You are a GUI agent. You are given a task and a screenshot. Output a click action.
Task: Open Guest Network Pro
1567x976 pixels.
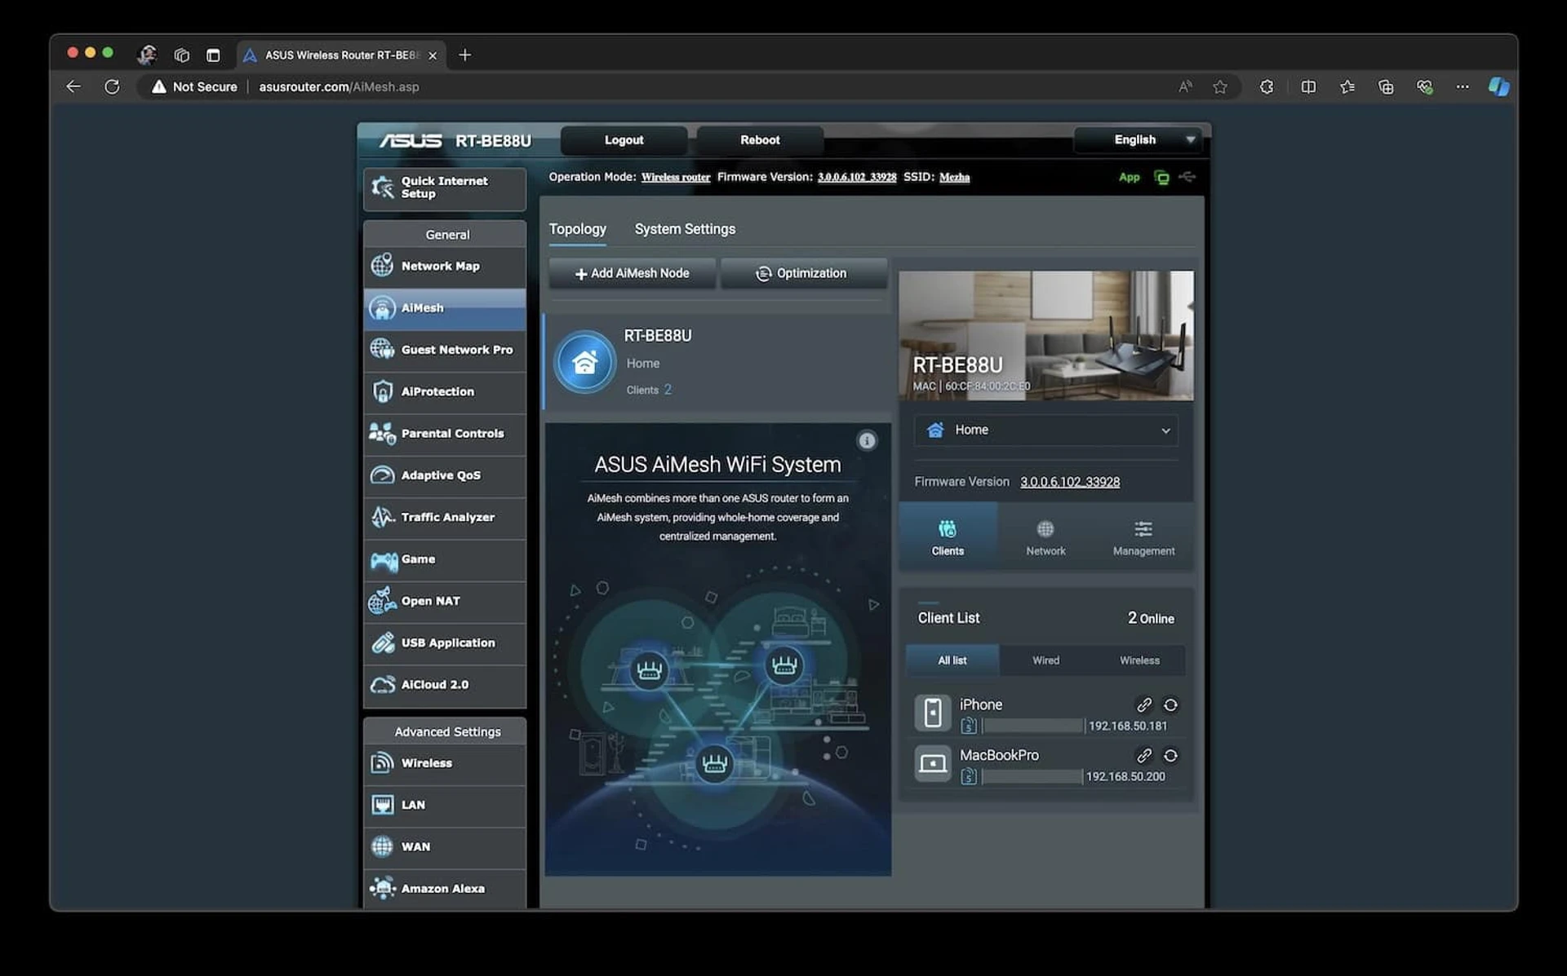(x=445, y=350)
